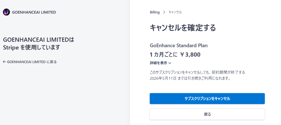Click the GOENHANCEAI LIMITED name beside the logo

point(34,12)
